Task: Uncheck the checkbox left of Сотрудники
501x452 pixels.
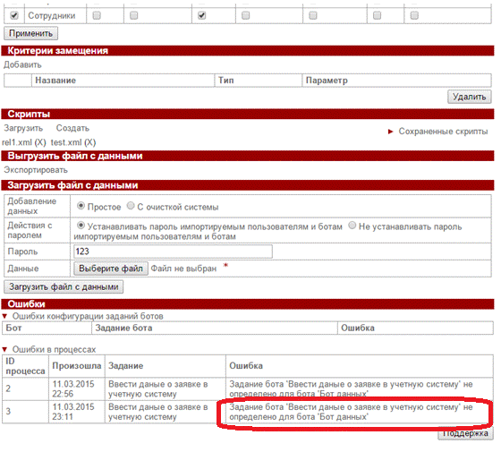Action: (14, 15)
